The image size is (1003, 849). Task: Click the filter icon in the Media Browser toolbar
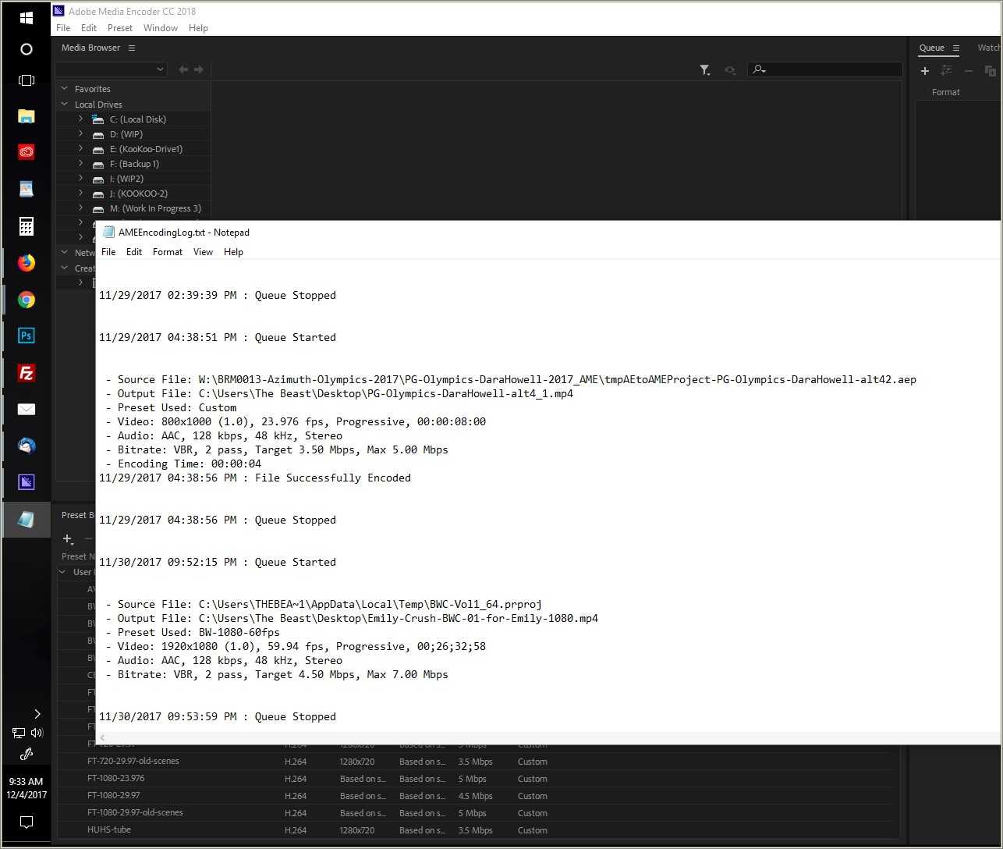click(704, 69)
